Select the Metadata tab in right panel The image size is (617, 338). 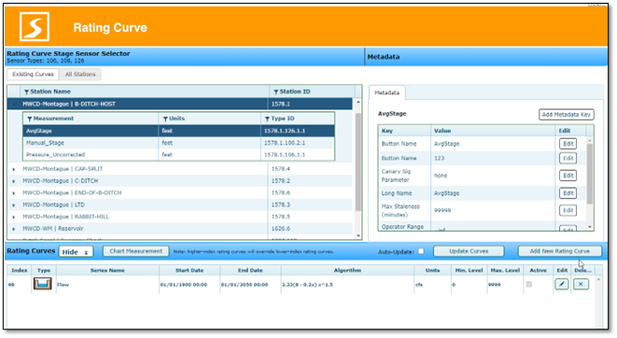tap(386, 92)
